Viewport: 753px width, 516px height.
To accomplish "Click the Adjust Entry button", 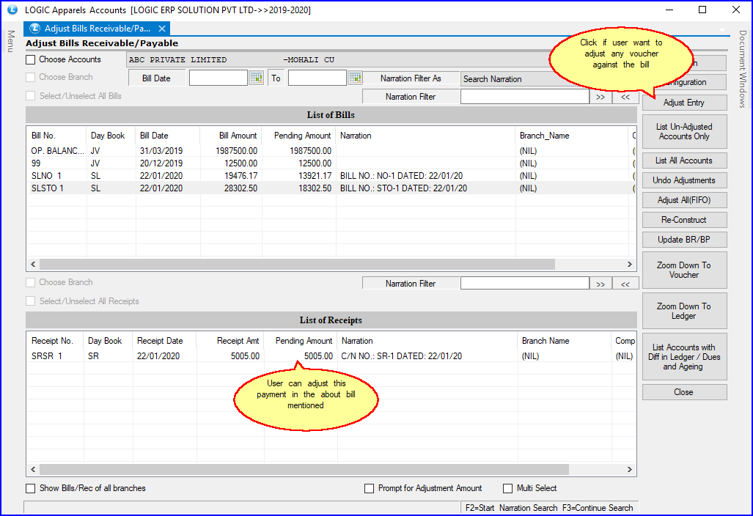I will (x=684, y=103).
